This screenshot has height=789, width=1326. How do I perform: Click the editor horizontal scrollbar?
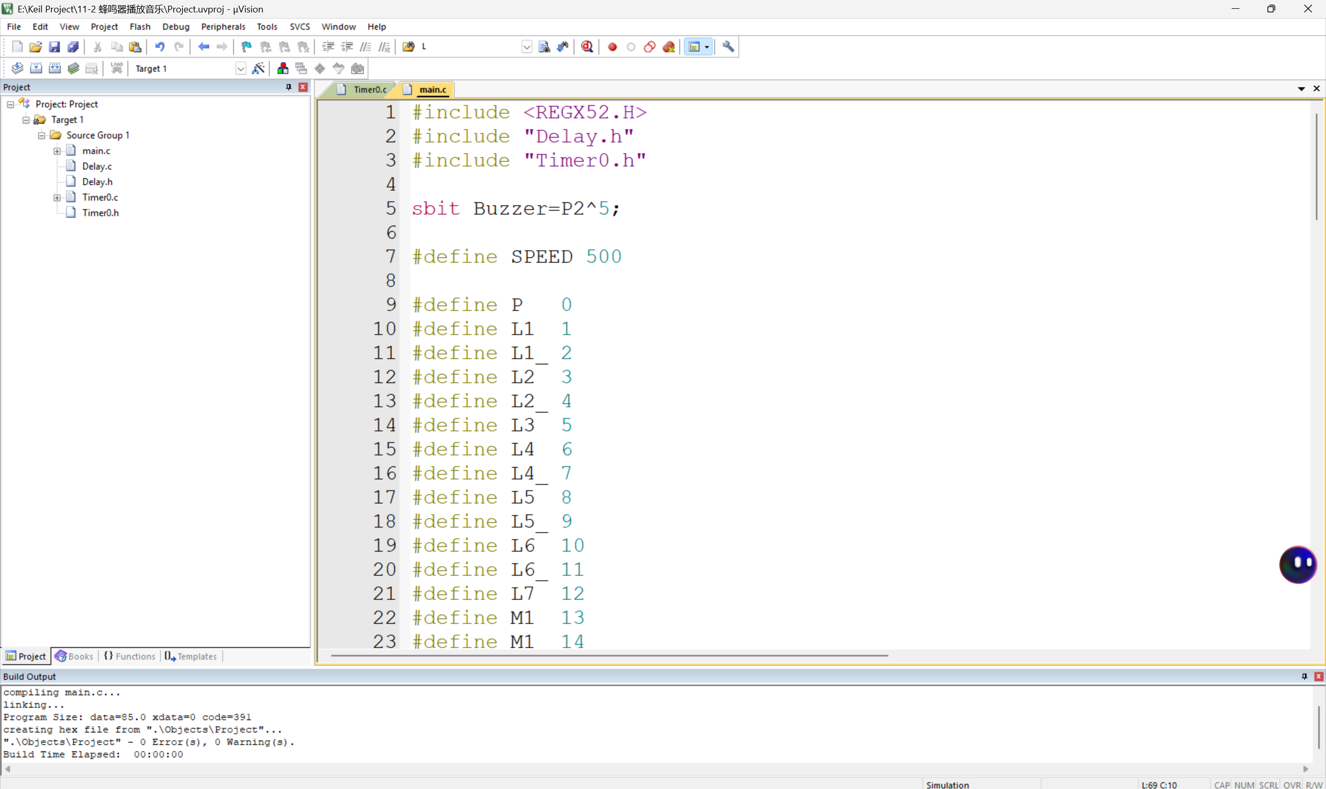pos(609,655)
